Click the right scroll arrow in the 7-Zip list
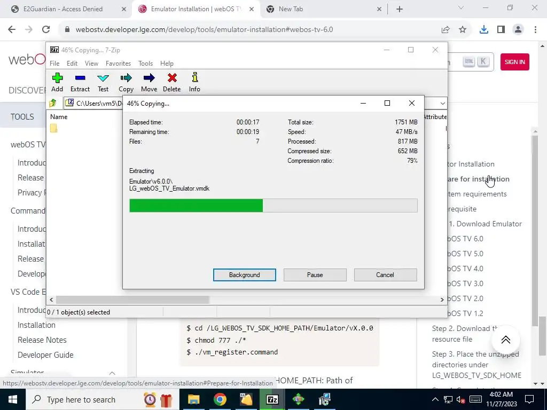Viewport: 547px width, 410px height. (x=442, y=299)
